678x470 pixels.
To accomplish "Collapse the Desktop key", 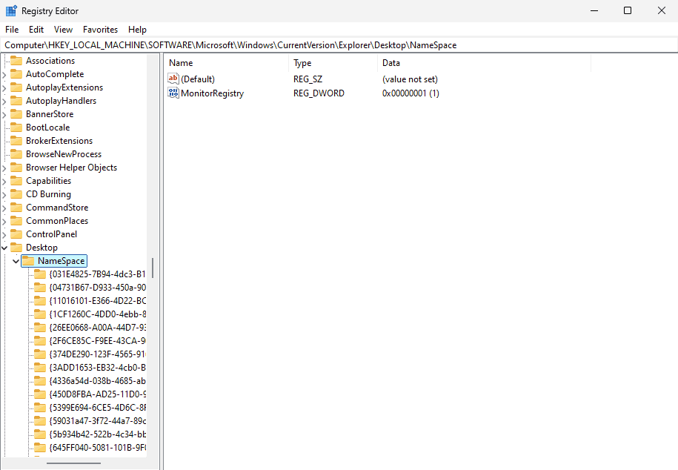I will [4, 248].
